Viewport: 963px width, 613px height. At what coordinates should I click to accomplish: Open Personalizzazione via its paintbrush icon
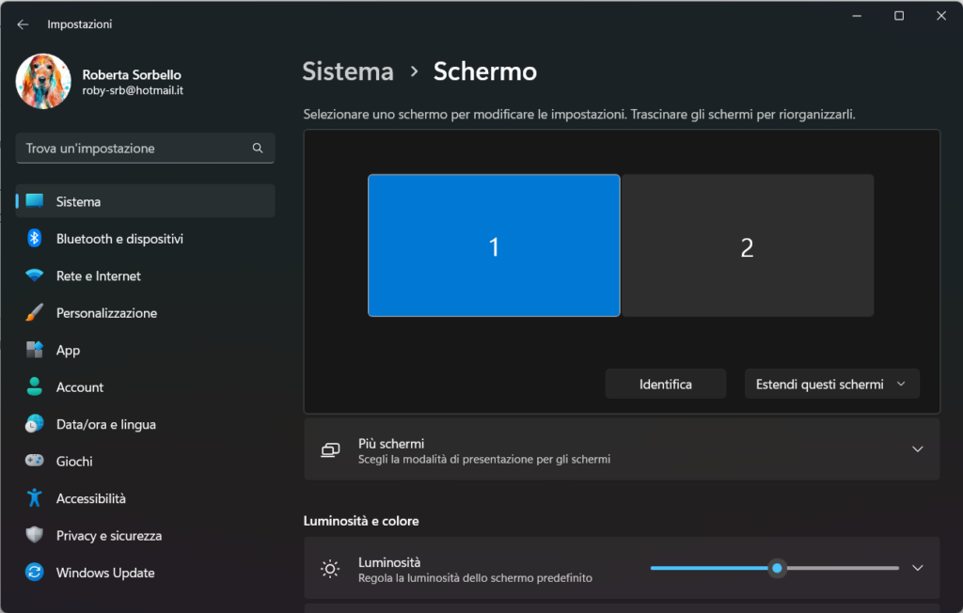pos(35,313)
